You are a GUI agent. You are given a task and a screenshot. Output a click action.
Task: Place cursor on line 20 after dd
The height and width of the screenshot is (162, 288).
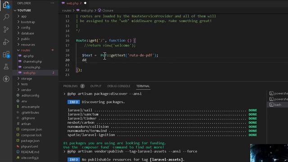87,60
